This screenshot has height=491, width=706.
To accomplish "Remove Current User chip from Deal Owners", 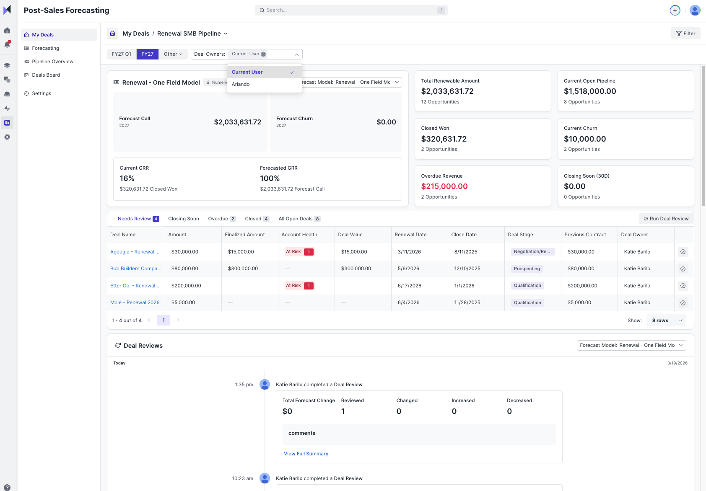I will 263,54.
